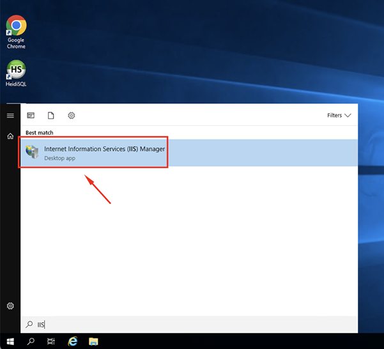This screenshot has height=349, width=384.
Task: Go to Home in search sidebar
Action: pos(10,136)
